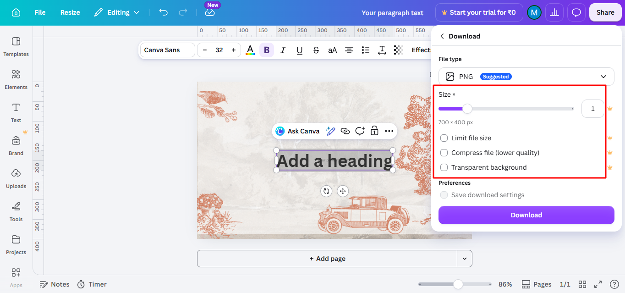Click the Share button
Image resolution: width=625 pixels, height=293 pixels.
pos(605,12)
